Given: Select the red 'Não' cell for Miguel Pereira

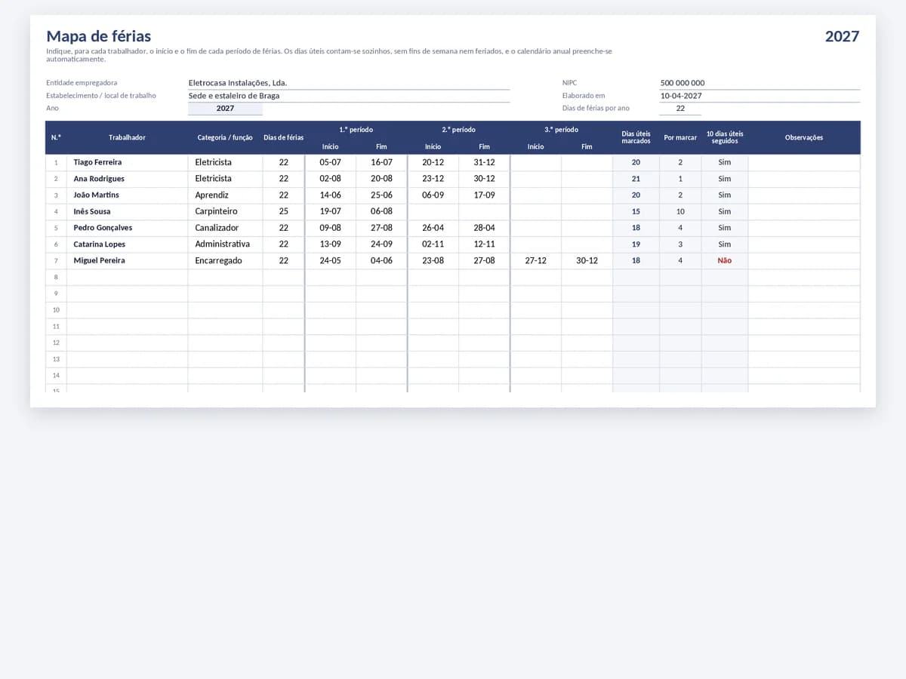Looking at the screenshot, I should (x=725, y=261).
